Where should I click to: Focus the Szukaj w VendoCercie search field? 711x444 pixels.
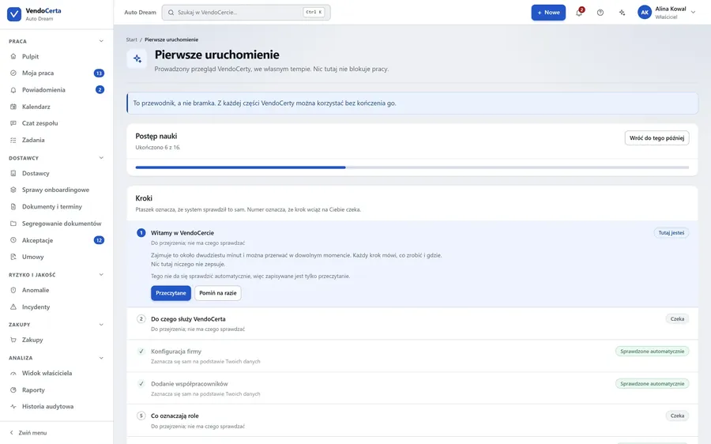click(246, 12)
